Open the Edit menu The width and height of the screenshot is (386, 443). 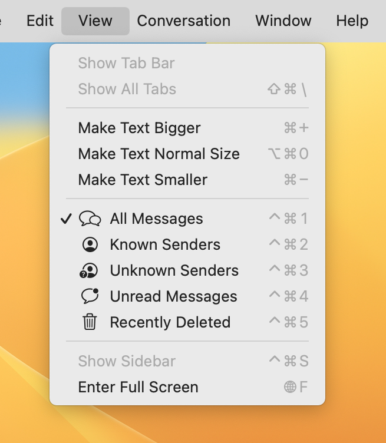click(40, 21)
